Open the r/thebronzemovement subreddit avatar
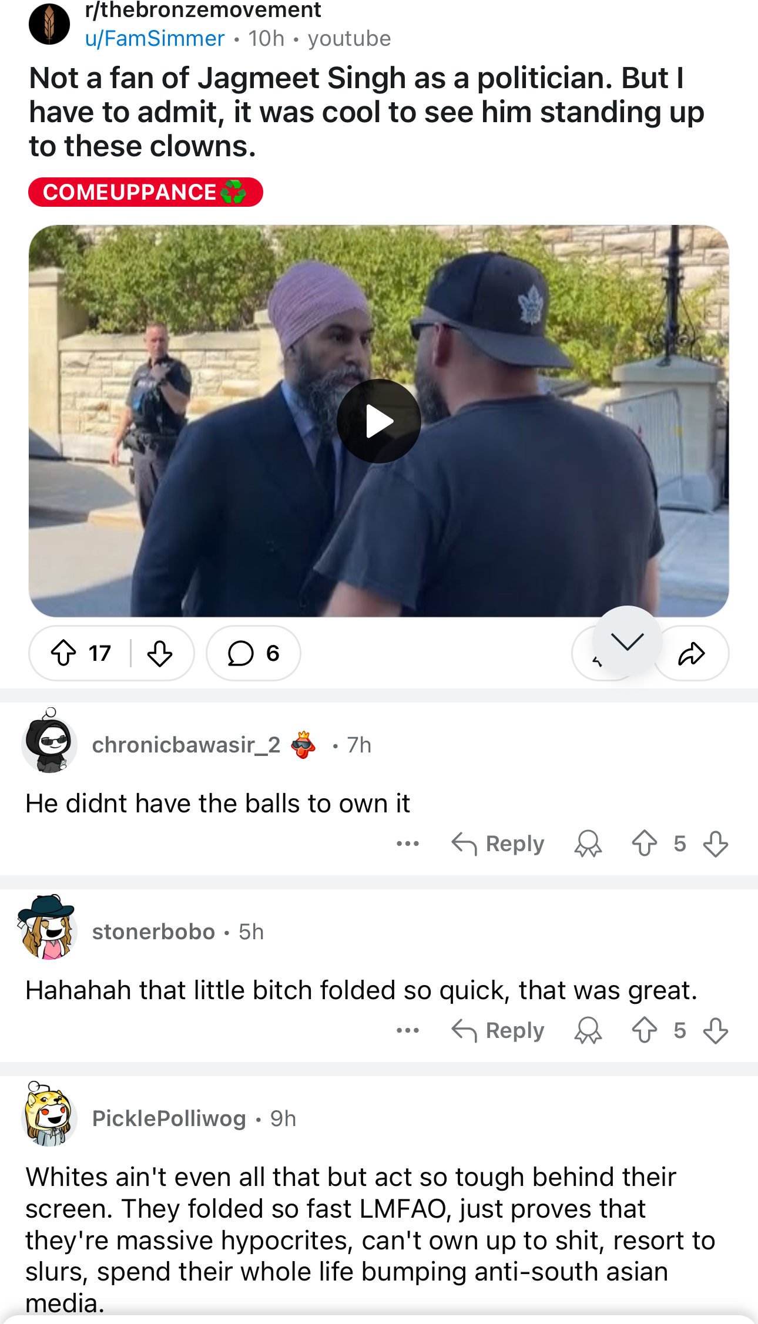 coord(49,24)
